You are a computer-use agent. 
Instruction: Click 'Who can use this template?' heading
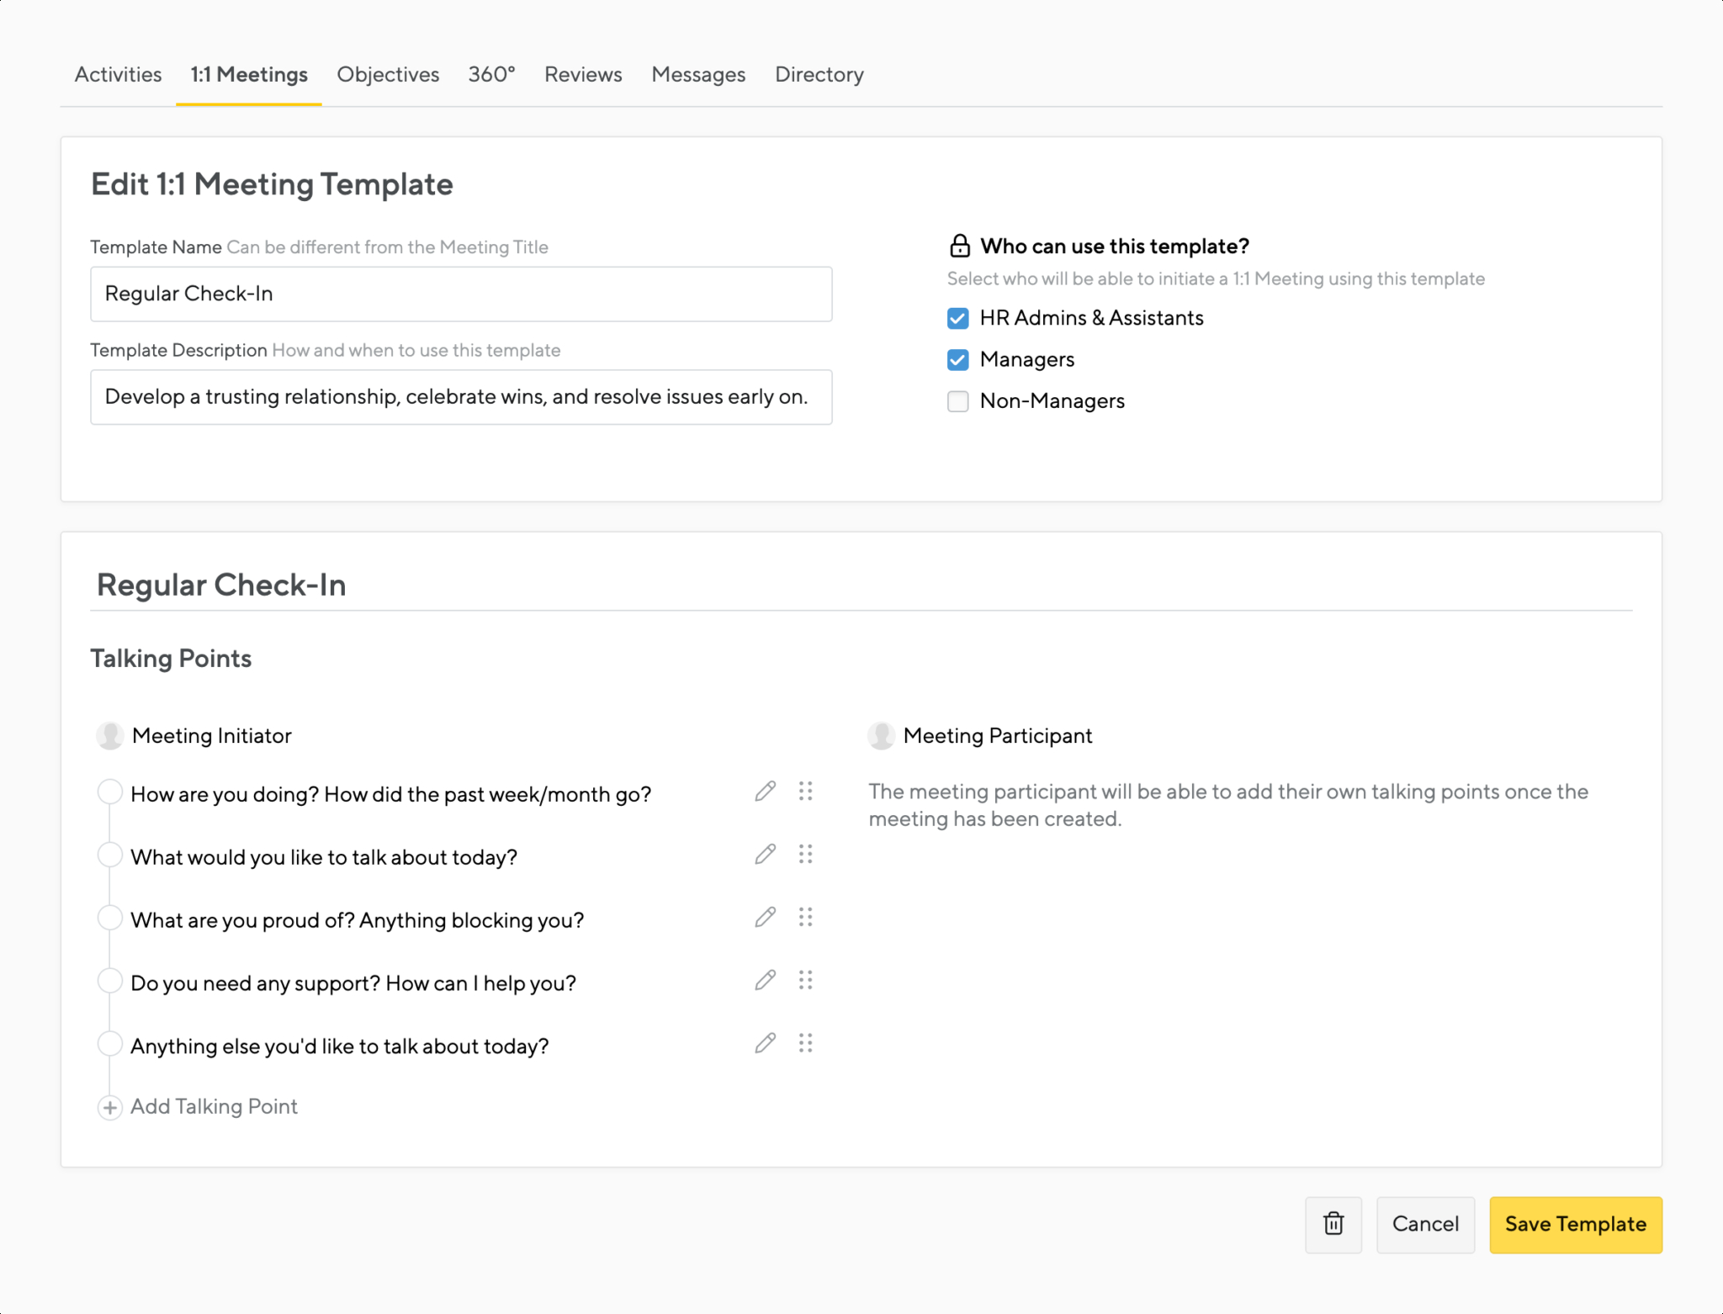[1115, 246]
